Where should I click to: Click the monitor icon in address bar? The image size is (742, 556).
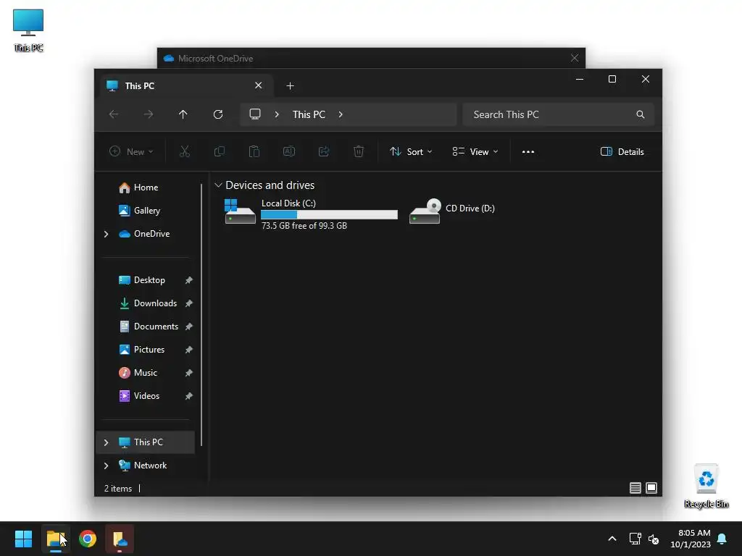coord(255,114)
